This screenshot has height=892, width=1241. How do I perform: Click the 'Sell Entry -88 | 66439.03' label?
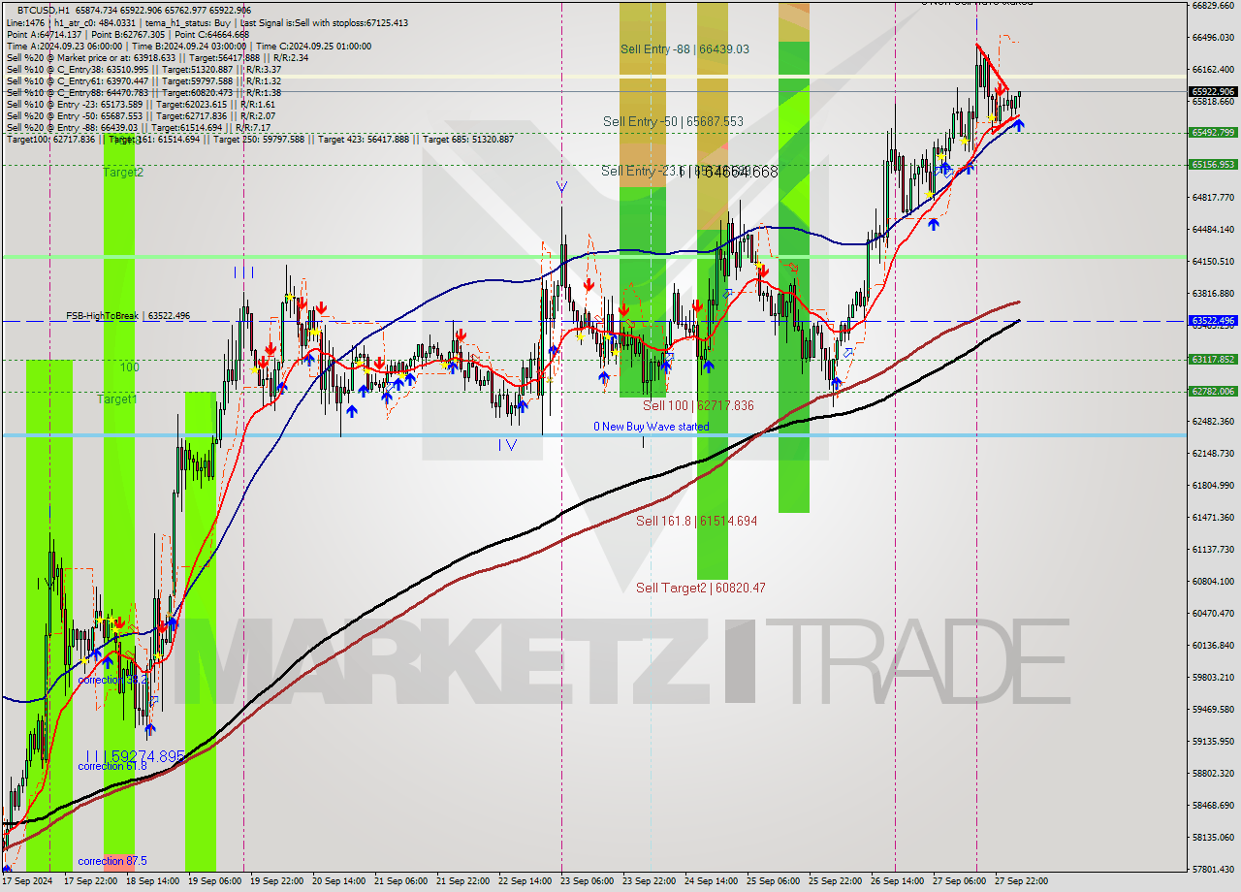point(684,48)
